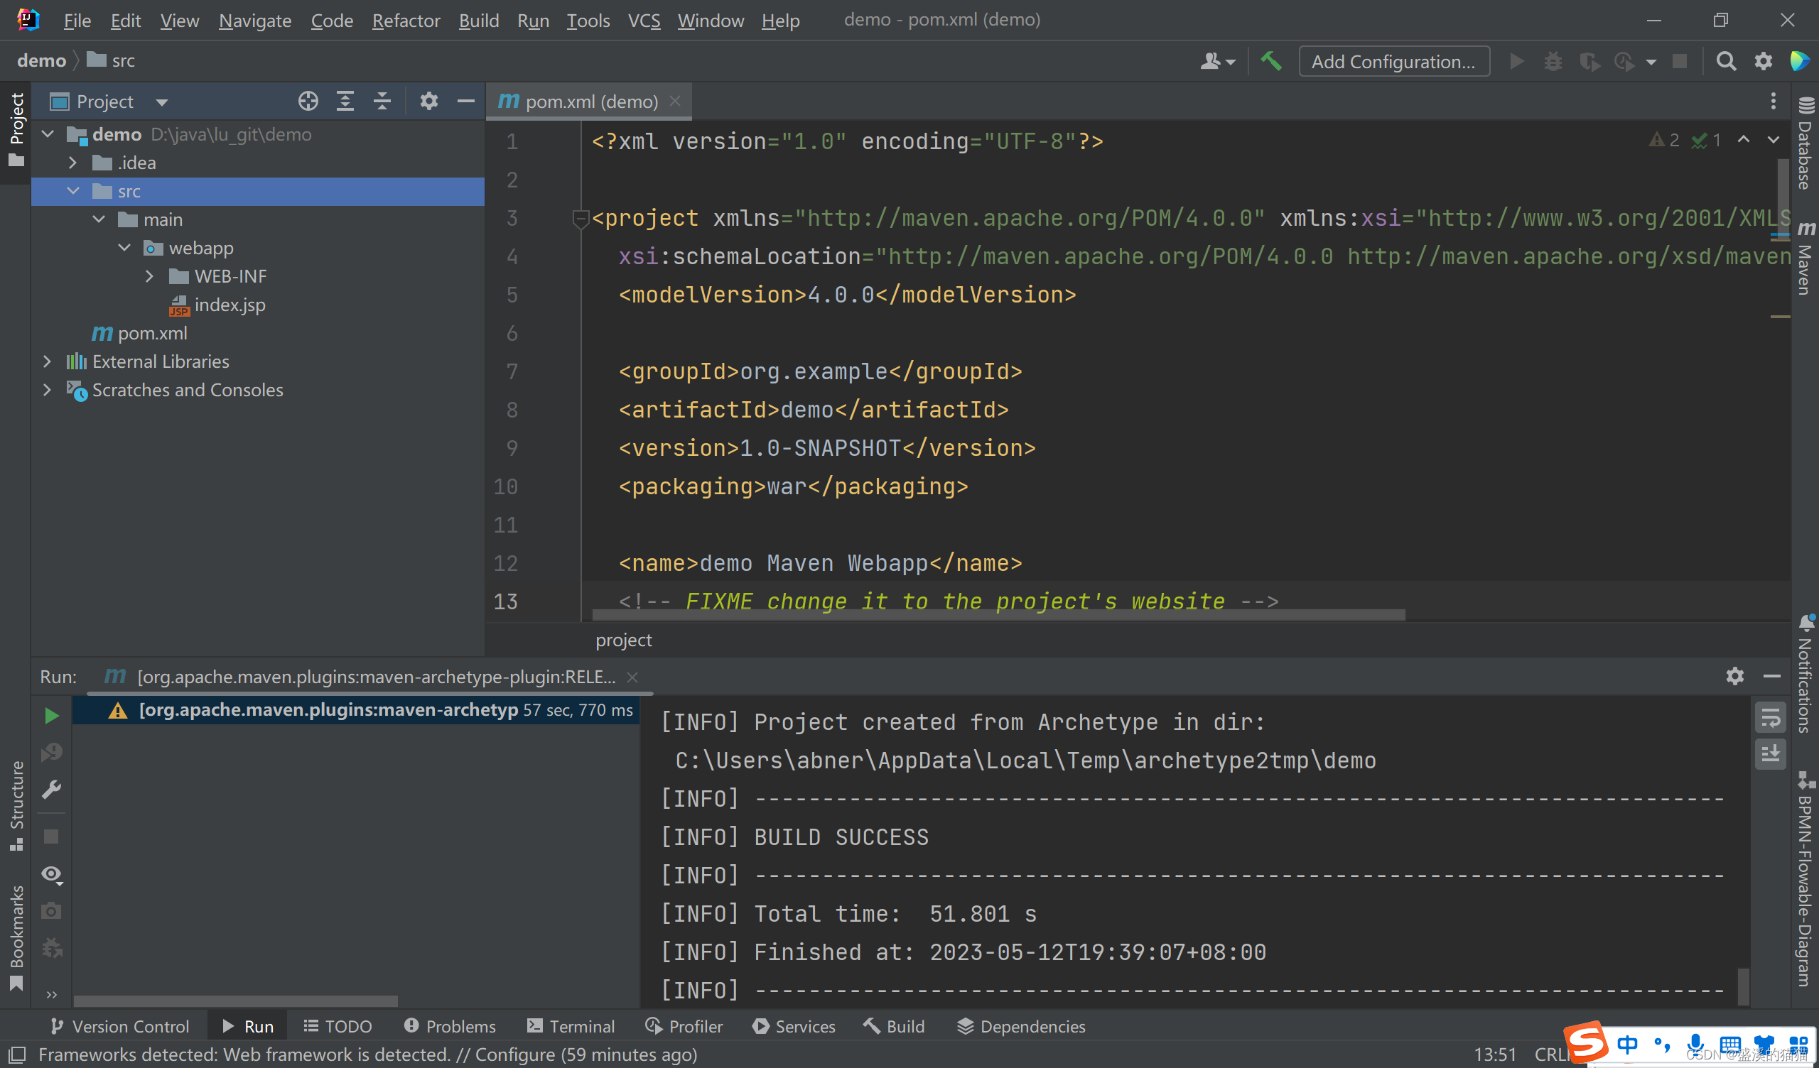Screen dimensions: 1819x1068
Task: Click the camera icon in Run panel
Action: pos(51,910)
